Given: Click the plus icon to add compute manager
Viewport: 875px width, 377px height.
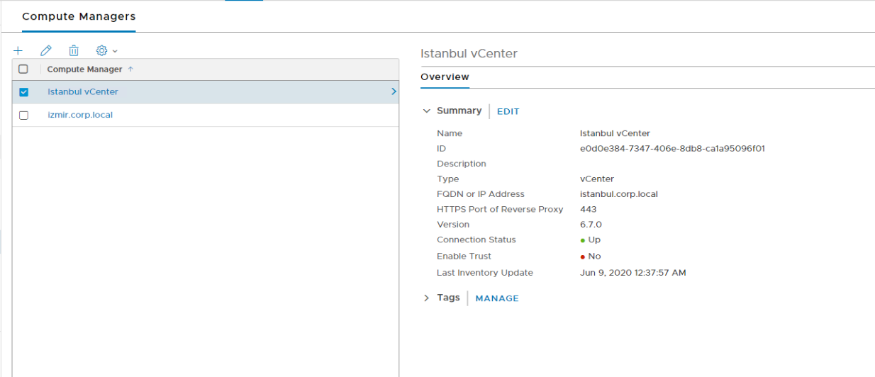Looking at the screenshot, I should coord(18,51).
